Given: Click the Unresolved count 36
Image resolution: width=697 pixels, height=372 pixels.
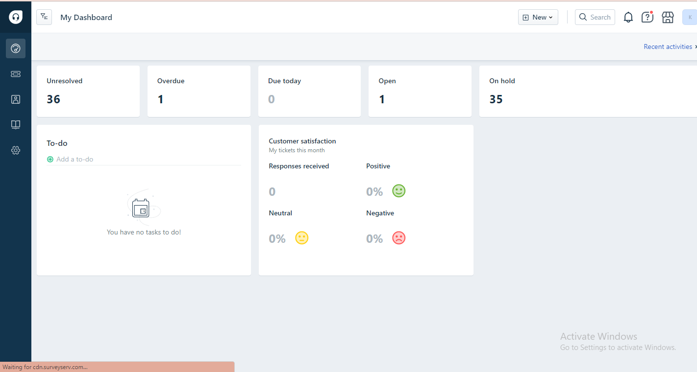Looking at the screenshot, I should tap(53, 99).
